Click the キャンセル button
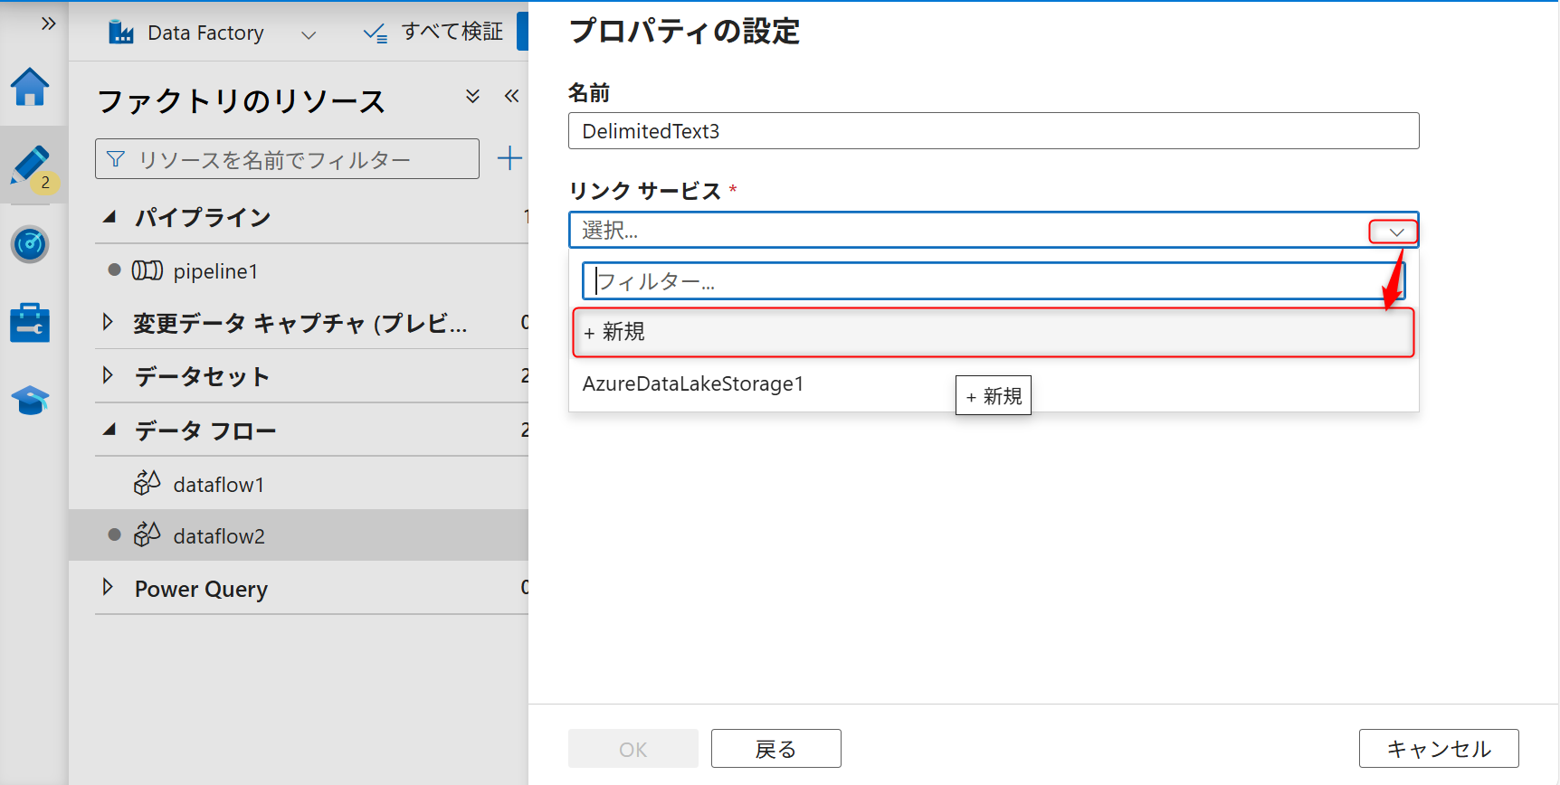The image size is (1560, 785). tap(1439, 749)
